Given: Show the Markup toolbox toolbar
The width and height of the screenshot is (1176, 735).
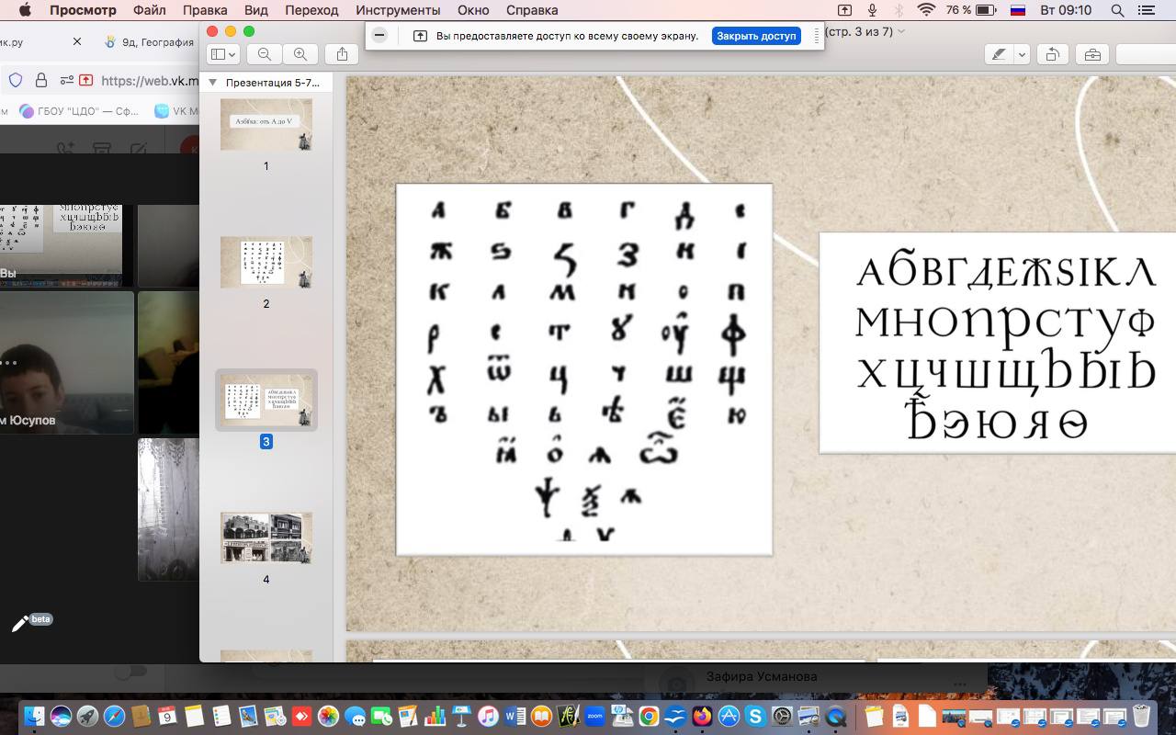Looking at the screenshot, I should point(1092,55).
